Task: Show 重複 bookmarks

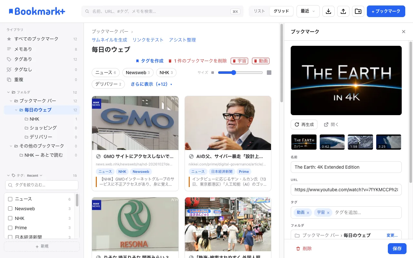Action: [x=42, y=80]
